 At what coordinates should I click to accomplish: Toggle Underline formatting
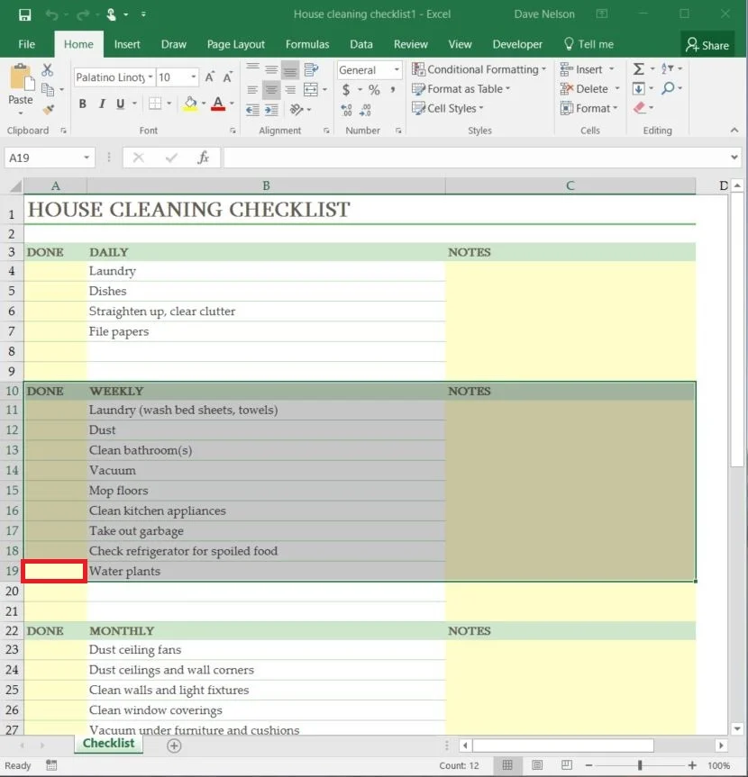120,104
